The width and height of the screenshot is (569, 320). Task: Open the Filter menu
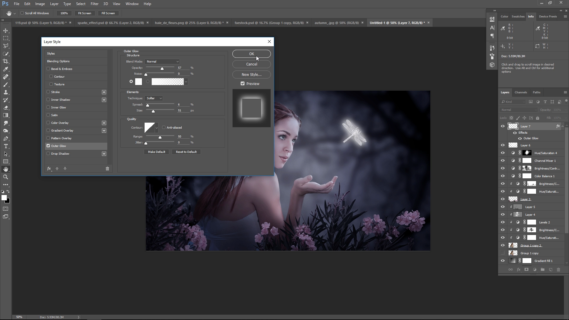95,4
